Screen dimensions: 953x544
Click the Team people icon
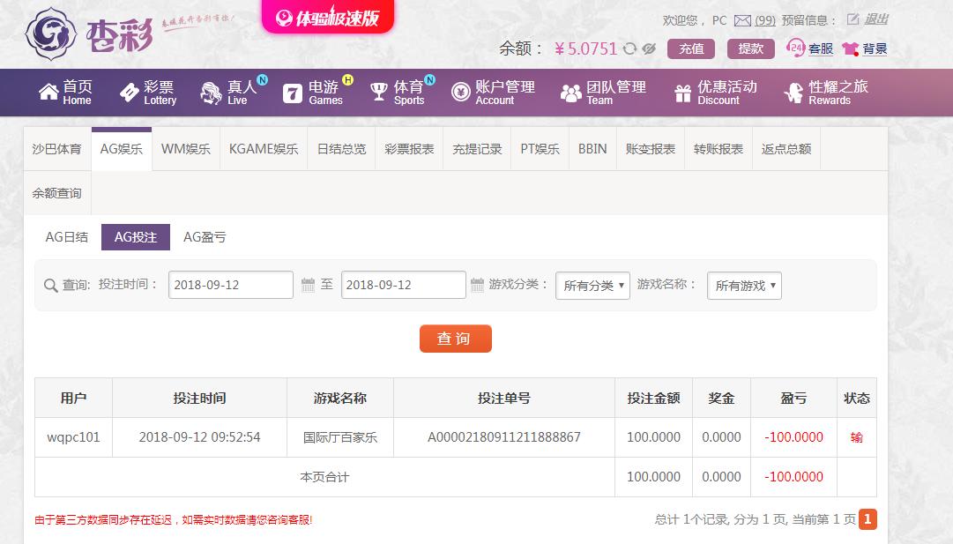coord(570,93)
